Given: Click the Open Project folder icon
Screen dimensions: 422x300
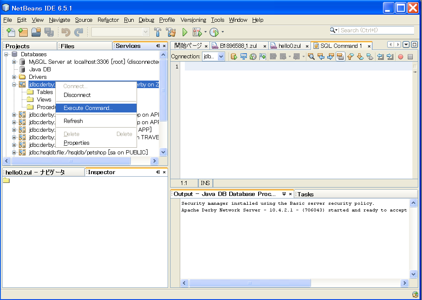Looking at the screenshot, I should [36, 32].
